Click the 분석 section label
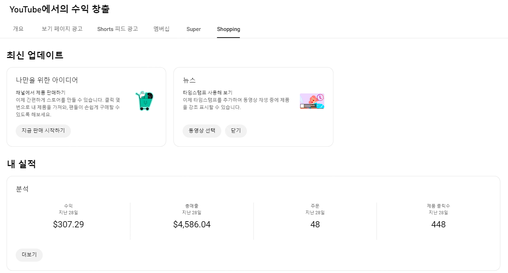Screen dimensions: 508x273 [23, 189]
